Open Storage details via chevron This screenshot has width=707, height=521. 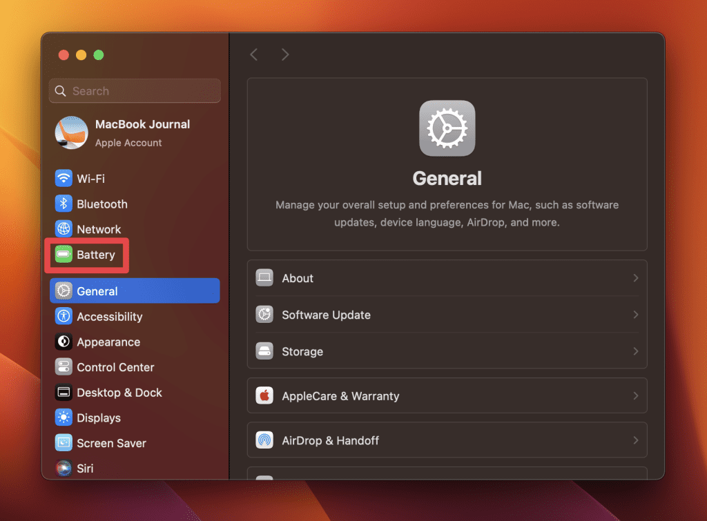635,351
